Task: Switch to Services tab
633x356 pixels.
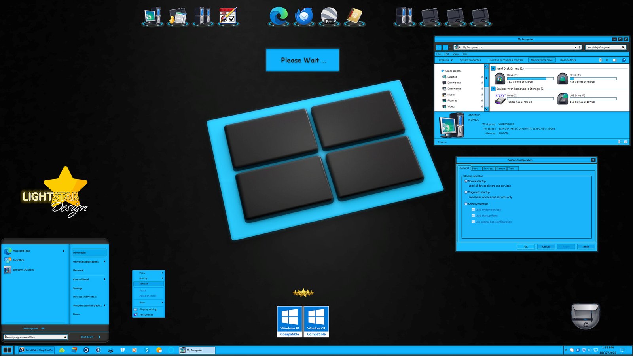Action: (x=489, y=169)
